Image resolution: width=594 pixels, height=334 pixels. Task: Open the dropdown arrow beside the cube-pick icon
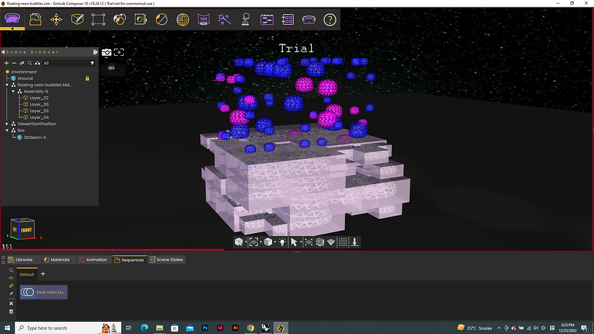point(246,242)
